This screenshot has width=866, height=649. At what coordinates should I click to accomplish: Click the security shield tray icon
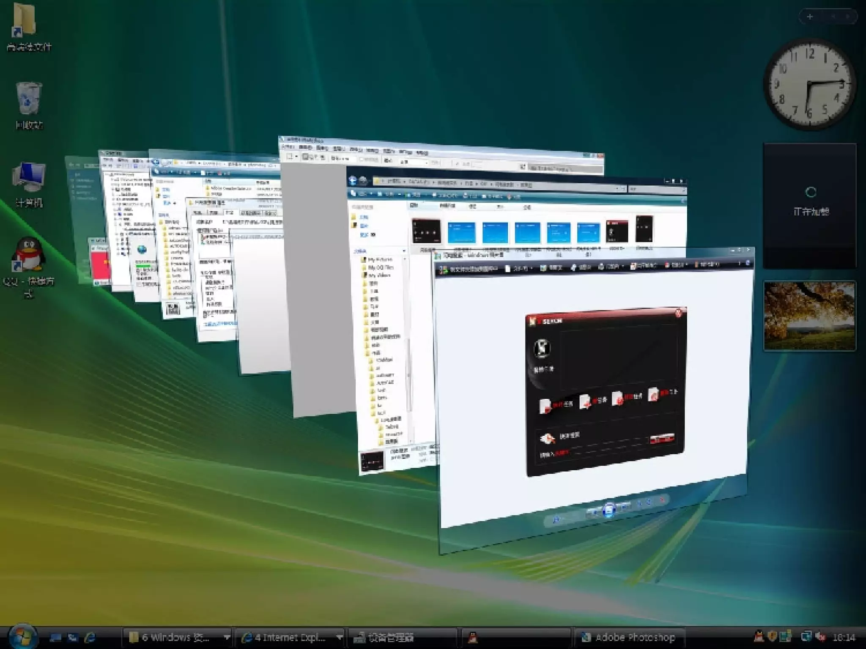pos(772,637)
